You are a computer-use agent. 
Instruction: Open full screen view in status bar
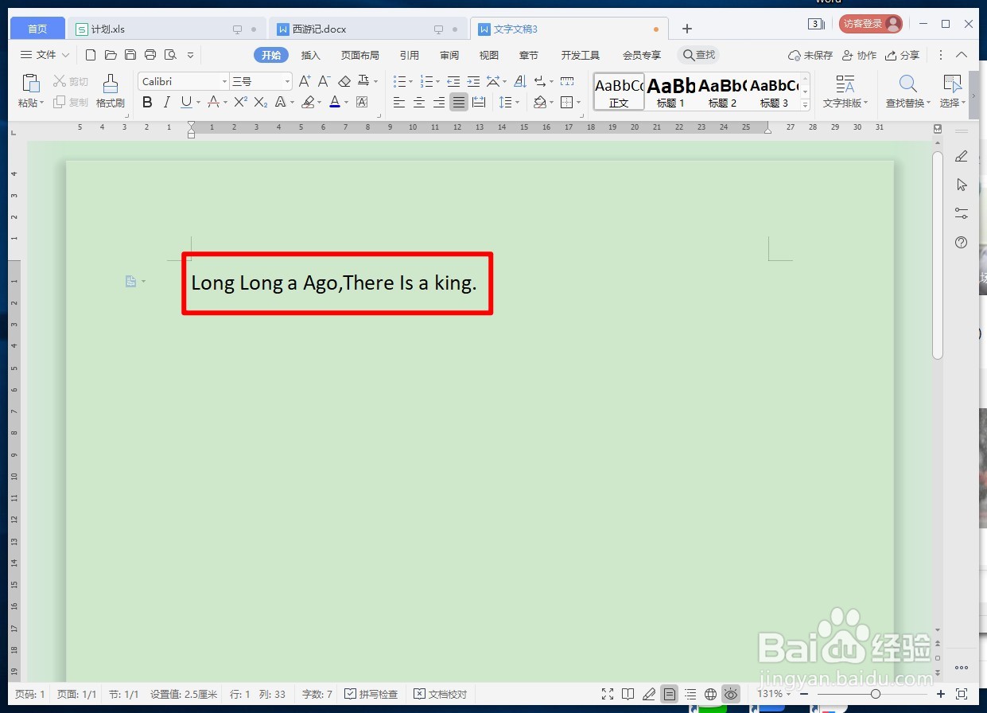coord(608,694)
